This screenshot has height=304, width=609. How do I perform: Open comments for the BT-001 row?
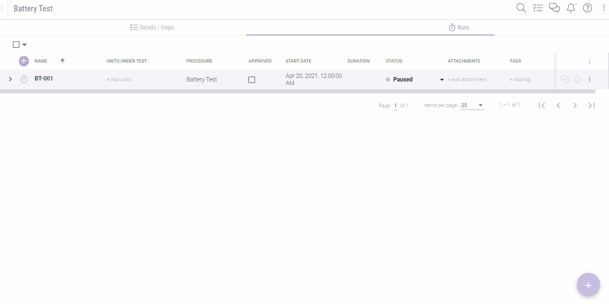click(x=565, y=79)
